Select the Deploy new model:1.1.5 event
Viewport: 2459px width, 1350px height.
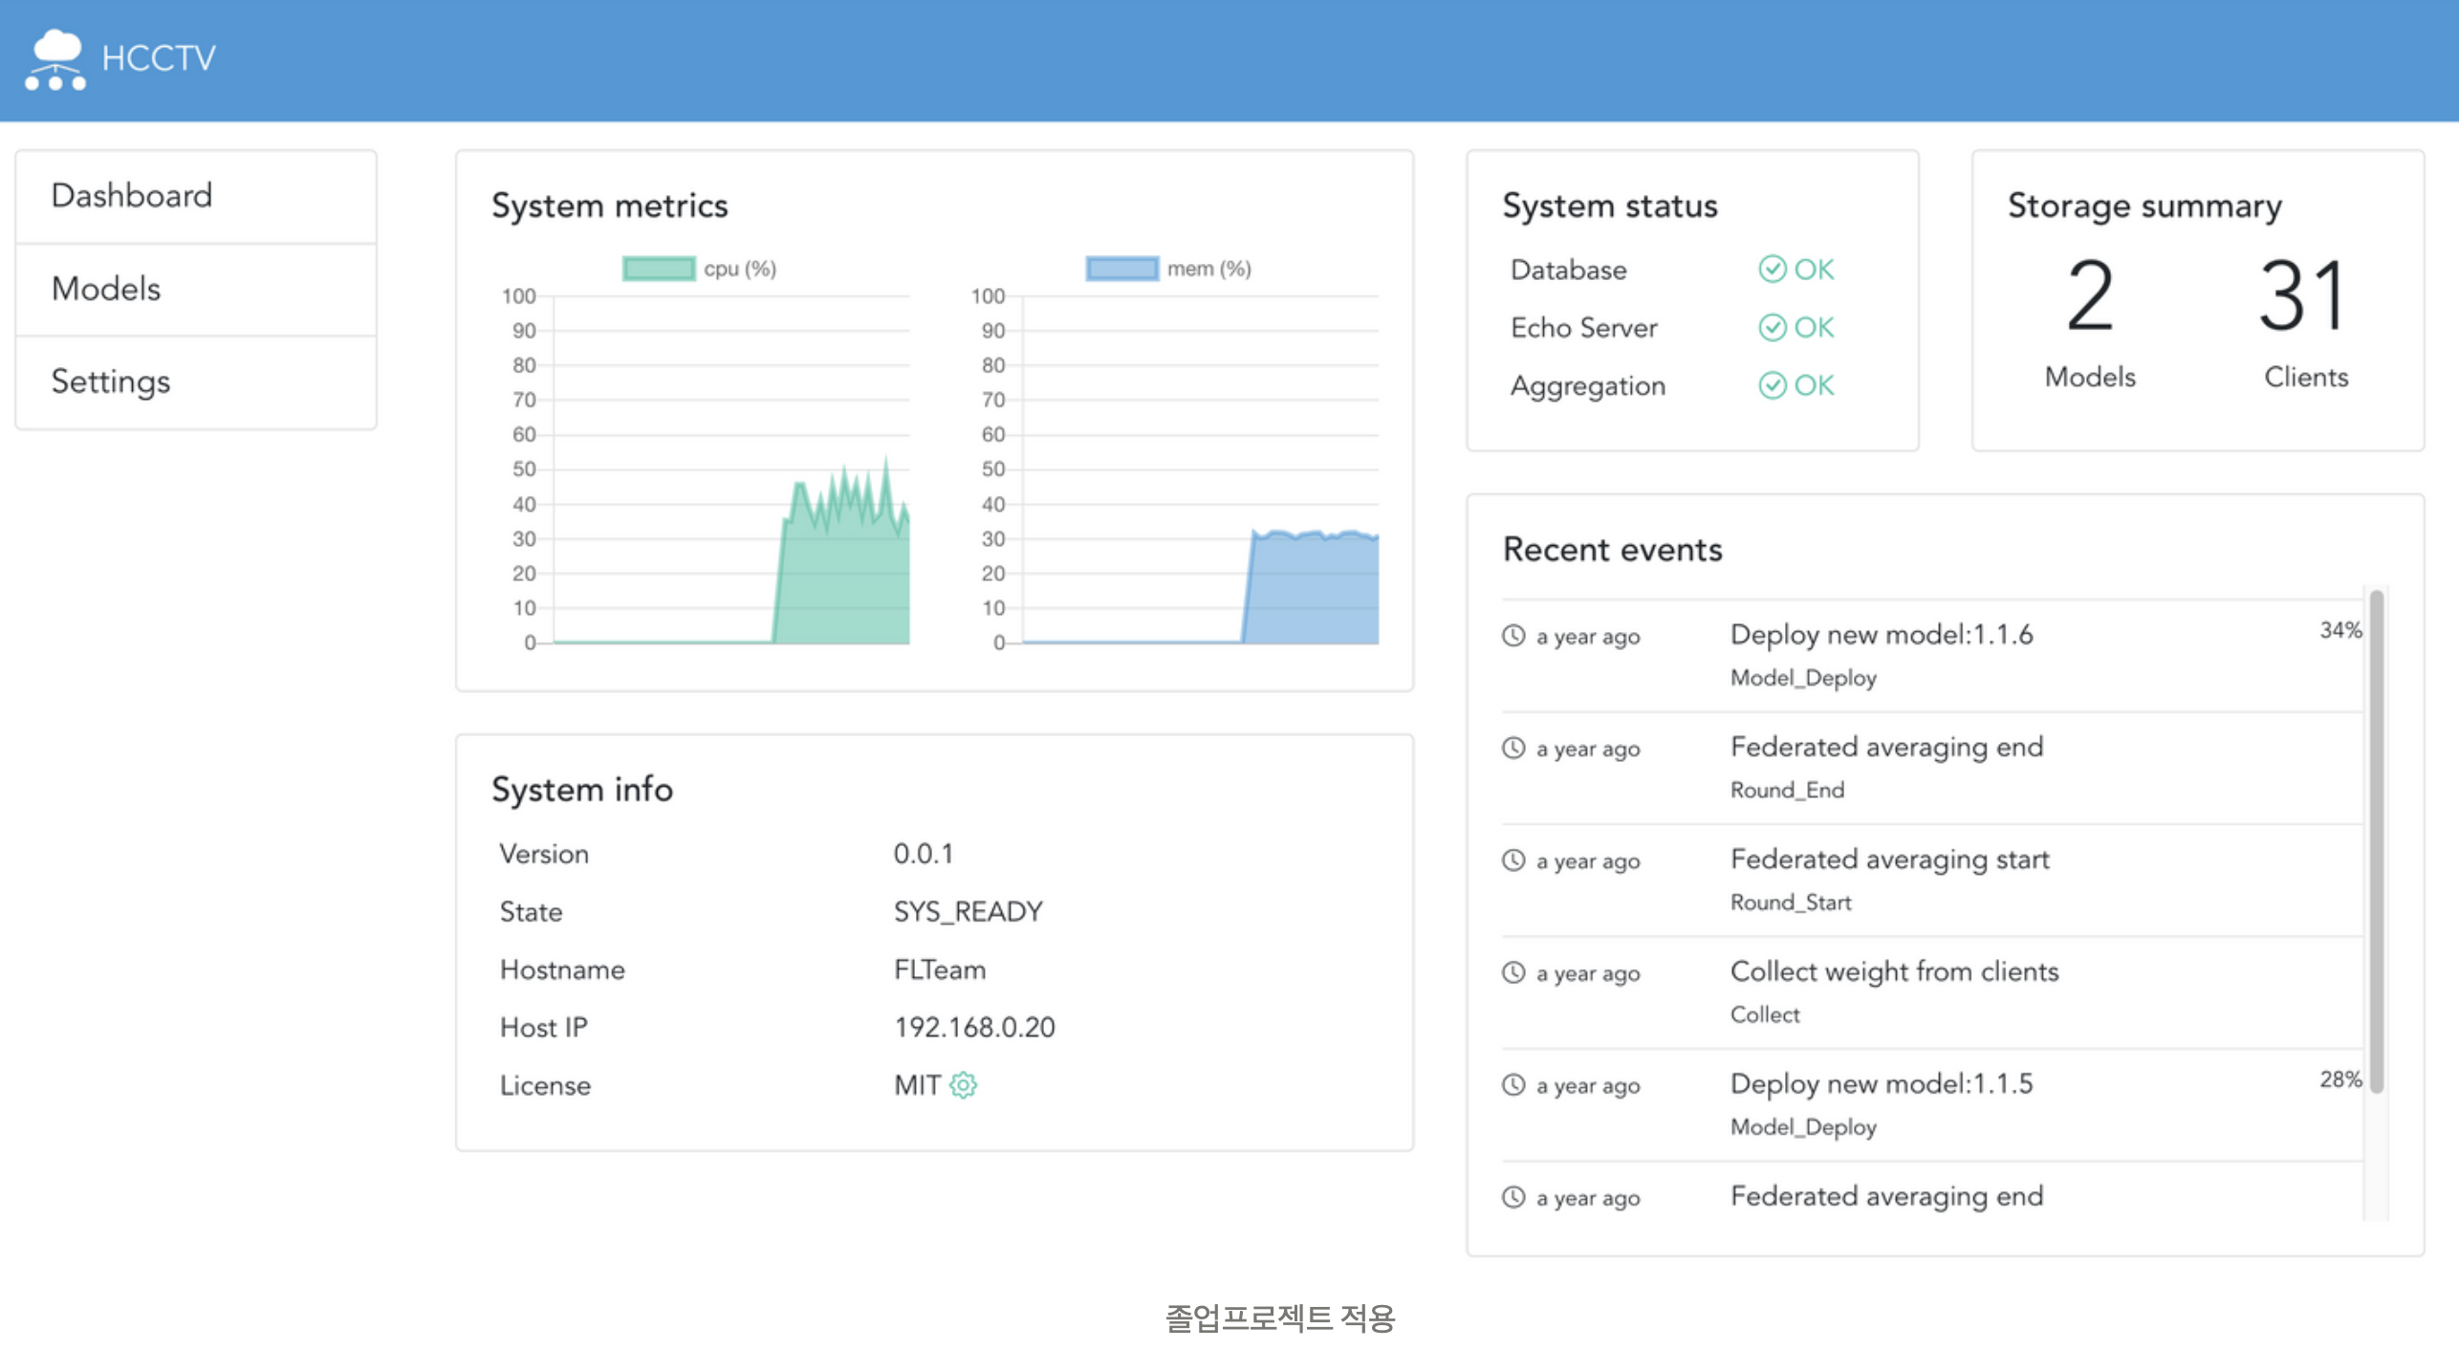tap(1881, 1084)
